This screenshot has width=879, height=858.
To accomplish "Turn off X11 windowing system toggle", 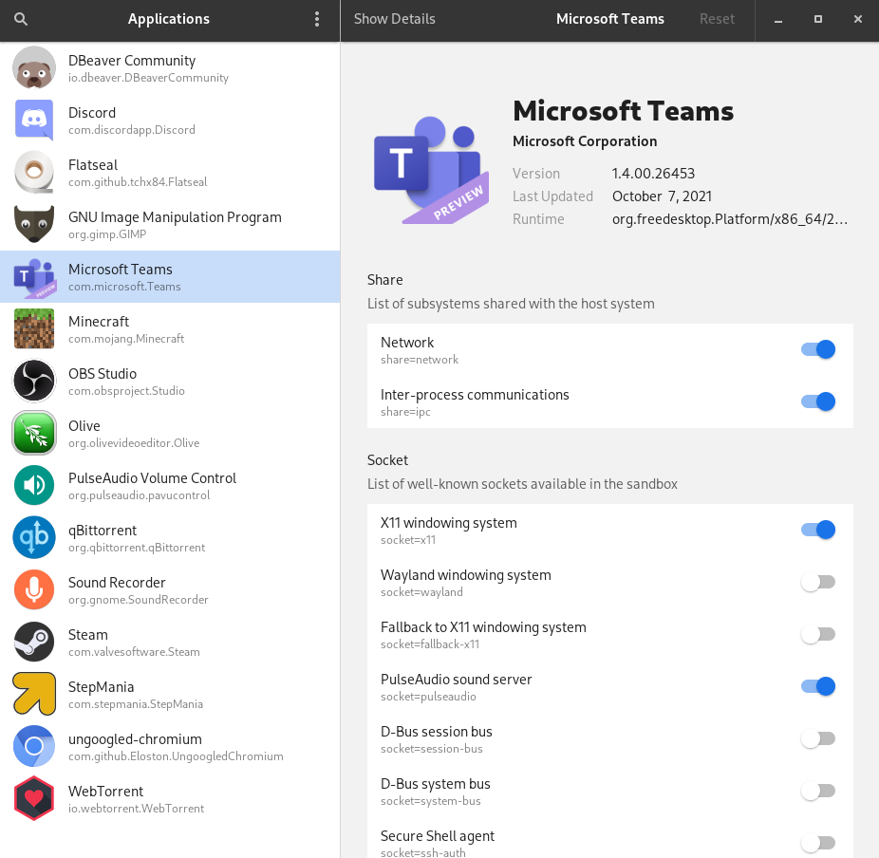I will point(818,531).
